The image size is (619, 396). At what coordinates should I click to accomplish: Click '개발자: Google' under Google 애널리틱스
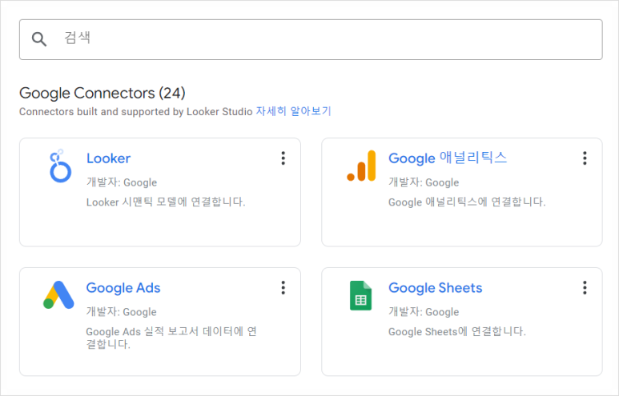point(424,182)
